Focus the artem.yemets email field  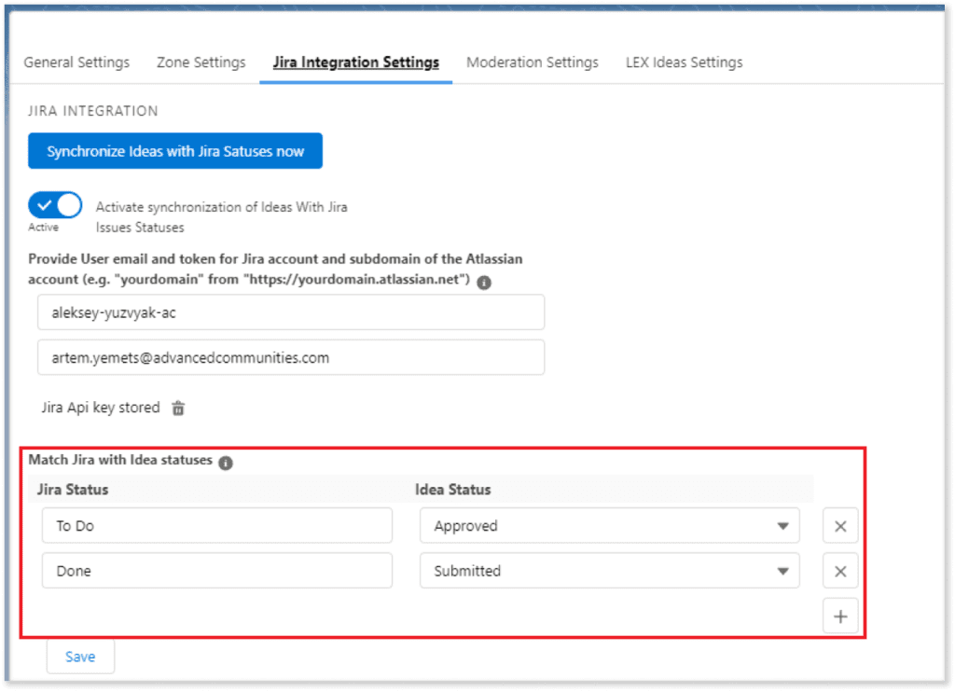click(291, 357)
